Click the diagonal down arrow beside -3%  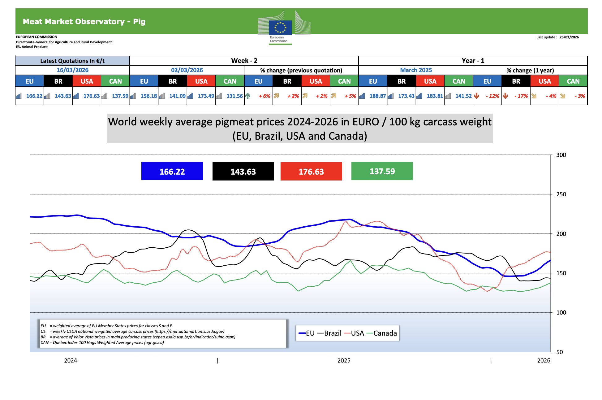[x=562, y=96]
